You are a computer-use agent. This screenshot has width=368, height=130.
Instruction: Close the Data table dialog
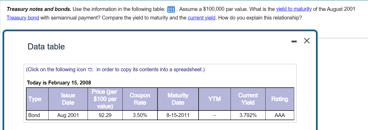pyautogui.click(x=307, y=41)
